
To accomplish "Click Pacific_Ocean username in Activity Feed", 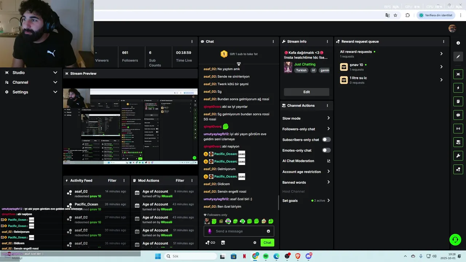I will pyautogui.click(x=86, y=204).
